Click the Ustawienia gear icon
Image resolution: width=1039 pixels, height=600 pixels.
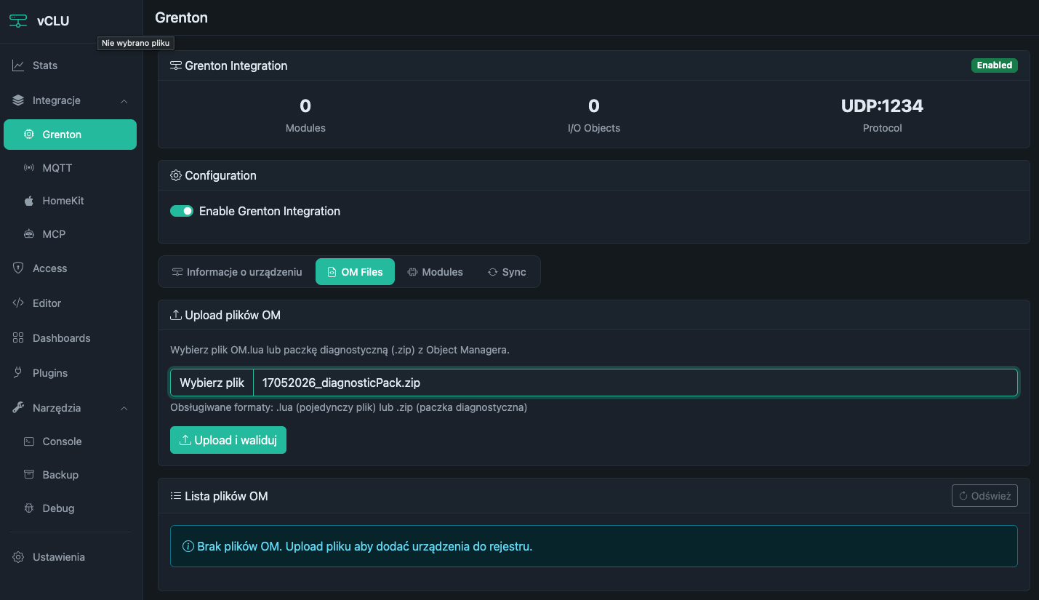click(18, 557)
